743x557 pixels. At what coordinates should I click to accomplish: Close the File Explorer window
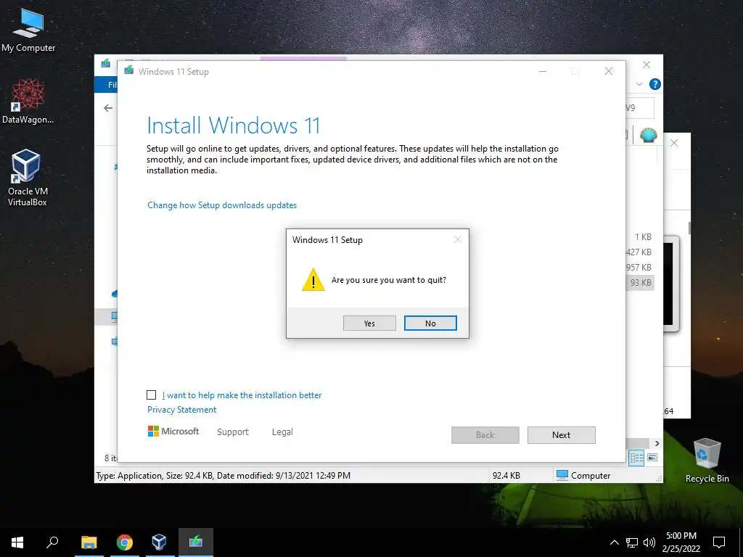[x=646, y=65]
